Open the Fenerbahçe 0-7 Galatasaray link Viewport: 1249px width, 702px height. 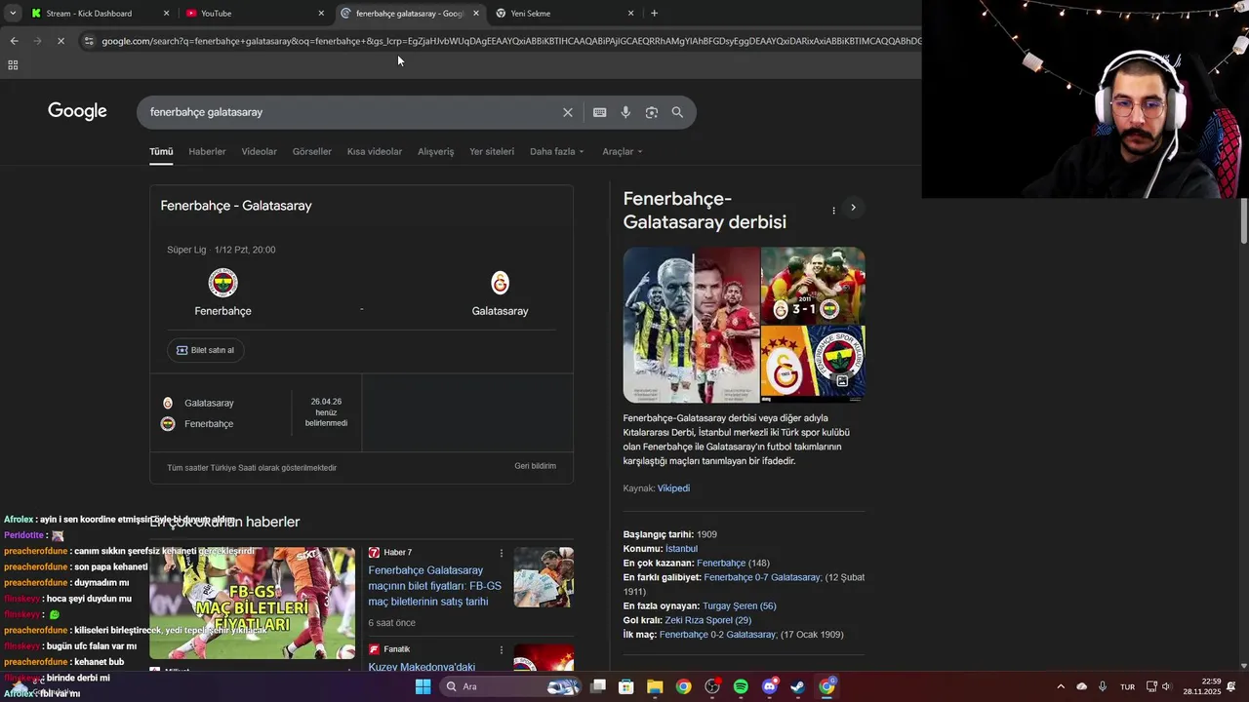(x=762, y=577)
